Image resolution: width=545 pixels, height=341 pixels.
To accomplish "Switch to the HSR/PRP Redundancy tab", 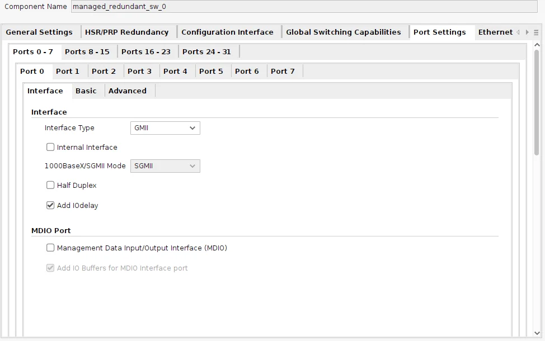I will 127,32.
